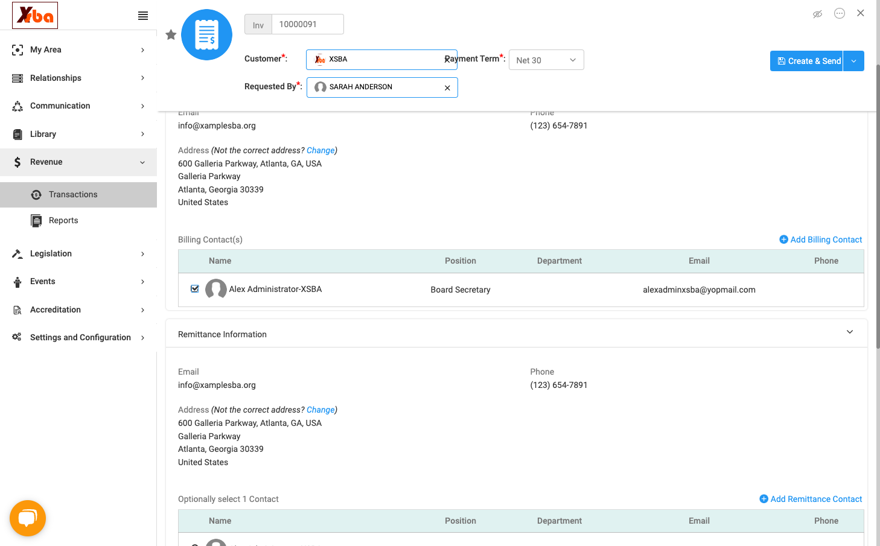
Task: Expand the My Area chevron
Action: 142,50
